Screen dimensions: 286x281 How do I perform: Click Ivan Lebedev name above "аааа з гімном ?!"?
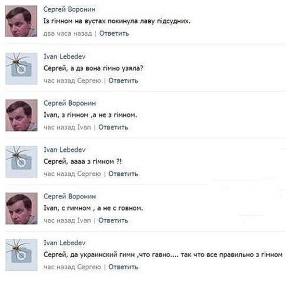[64, 150]
